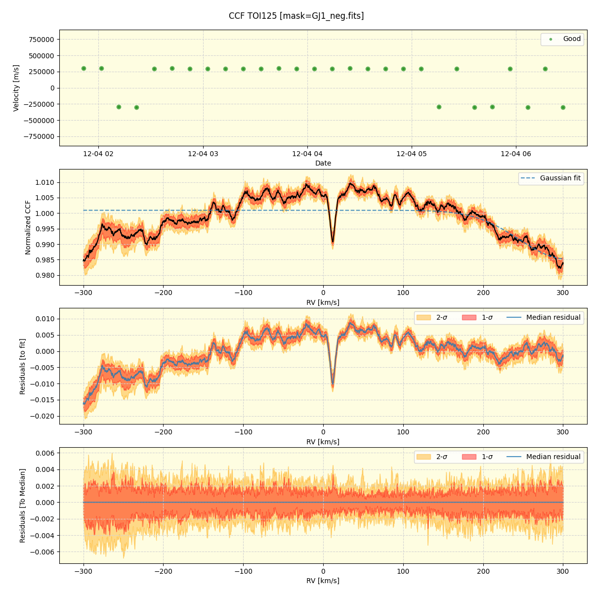Click the 750000 velocity tick label
Image resolution: width=593 pixels, height=593 pixels.
42,40
